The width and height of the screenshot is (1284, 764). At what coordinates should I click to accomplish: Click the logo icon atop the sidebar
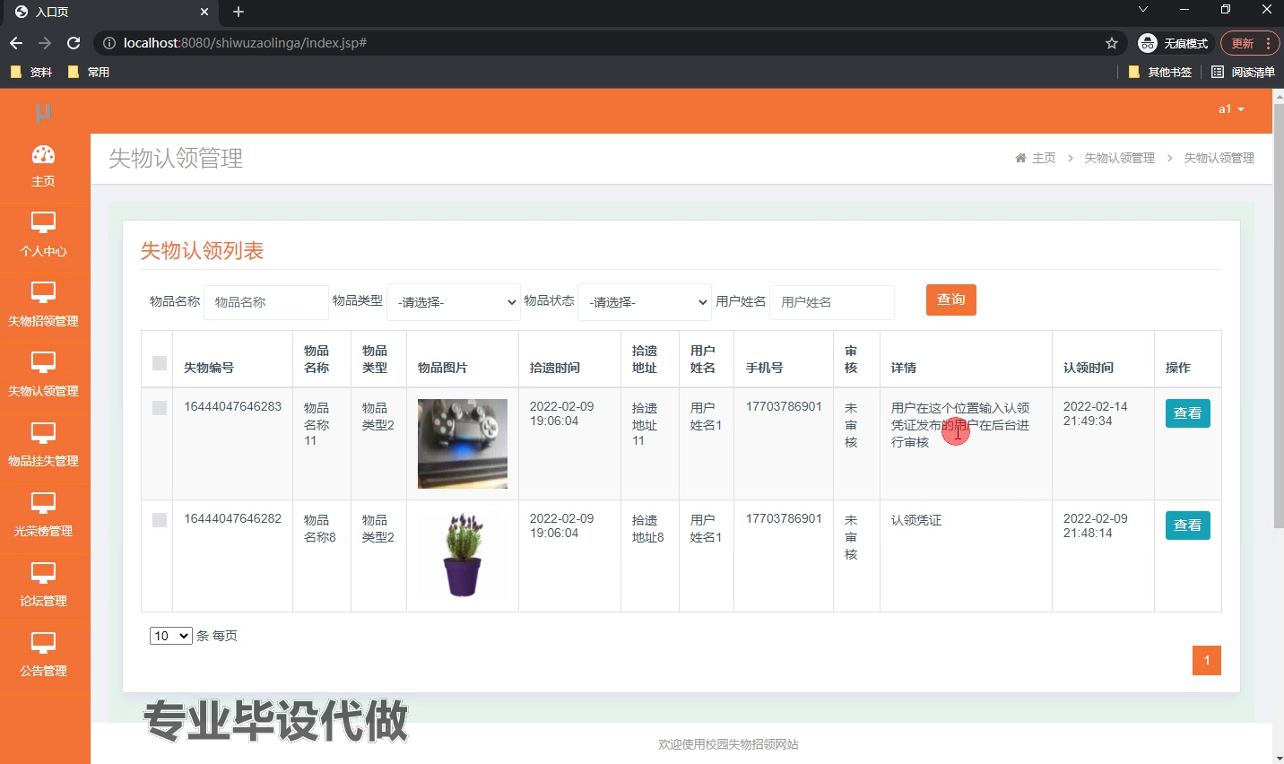point(43,113)
